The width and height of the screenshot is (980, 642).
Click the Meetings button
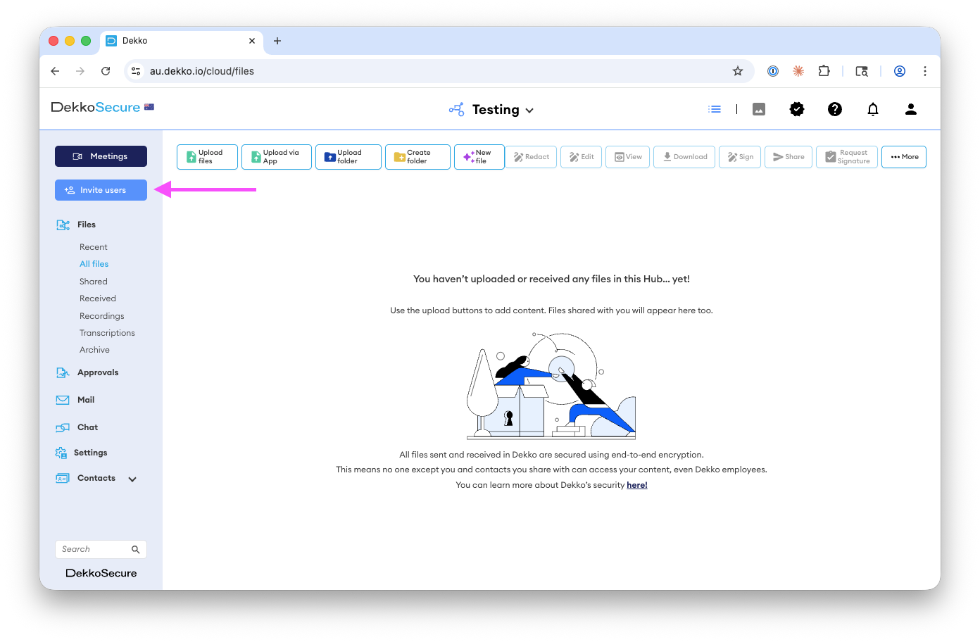101,156
